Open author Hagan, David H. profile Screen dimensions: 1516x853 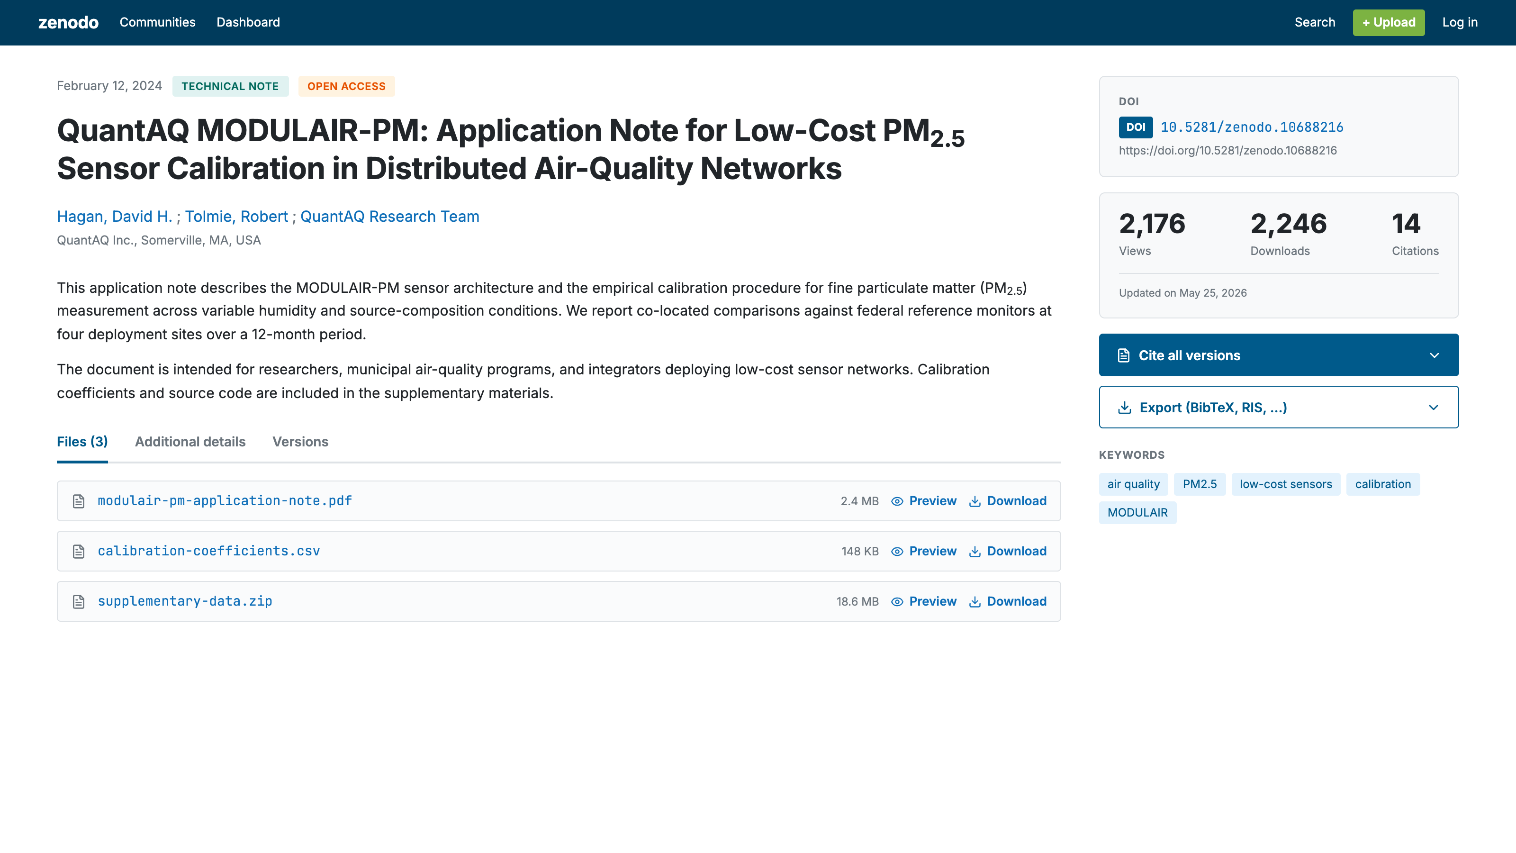coord(114,217)
